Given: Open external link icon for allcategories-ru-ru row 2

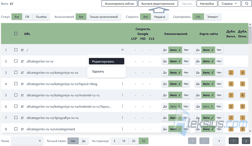Looking at the screenshot, I should point(22,61).
